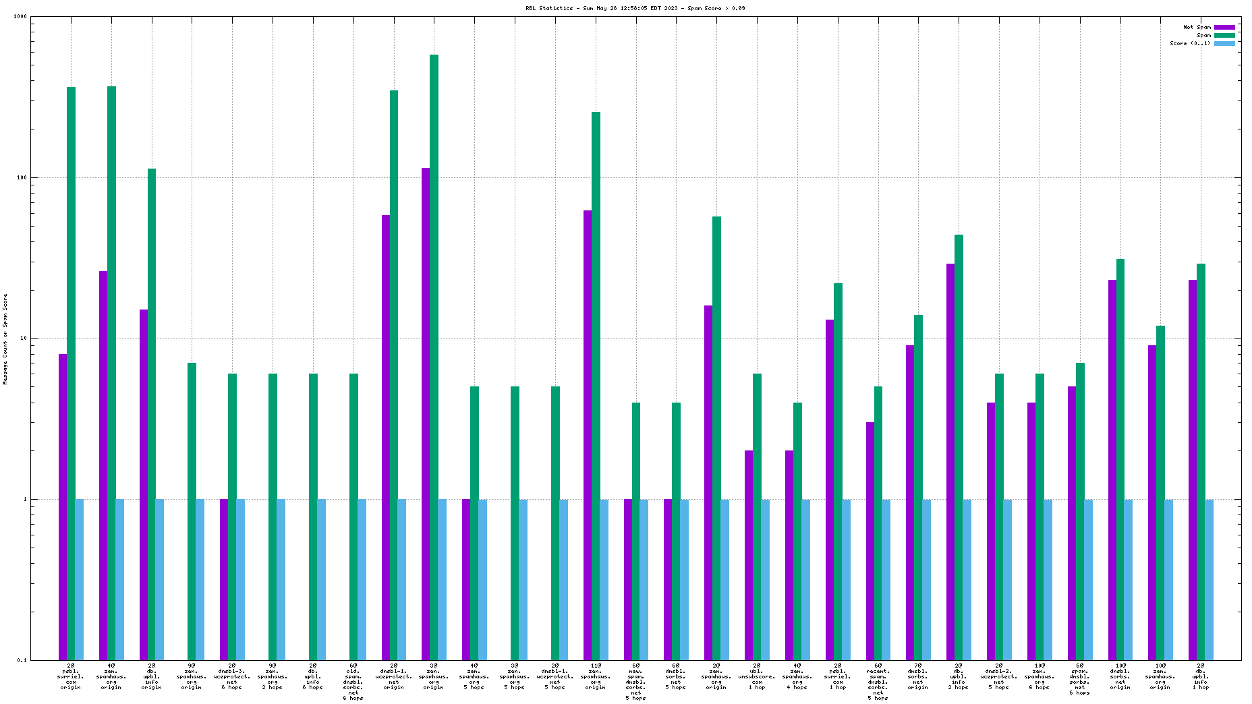This screenshot has width=1252, height=704.
Task: Select the Score (0..1) legend text
Action: [1190, 44]
